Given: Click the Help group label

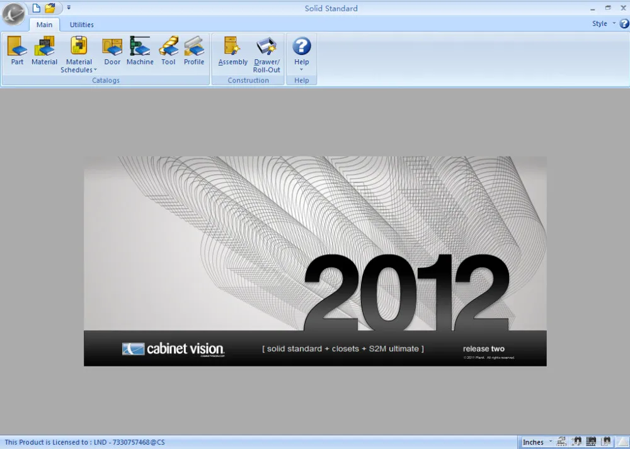Looking at the screenshot, I should tap(301, 80).
